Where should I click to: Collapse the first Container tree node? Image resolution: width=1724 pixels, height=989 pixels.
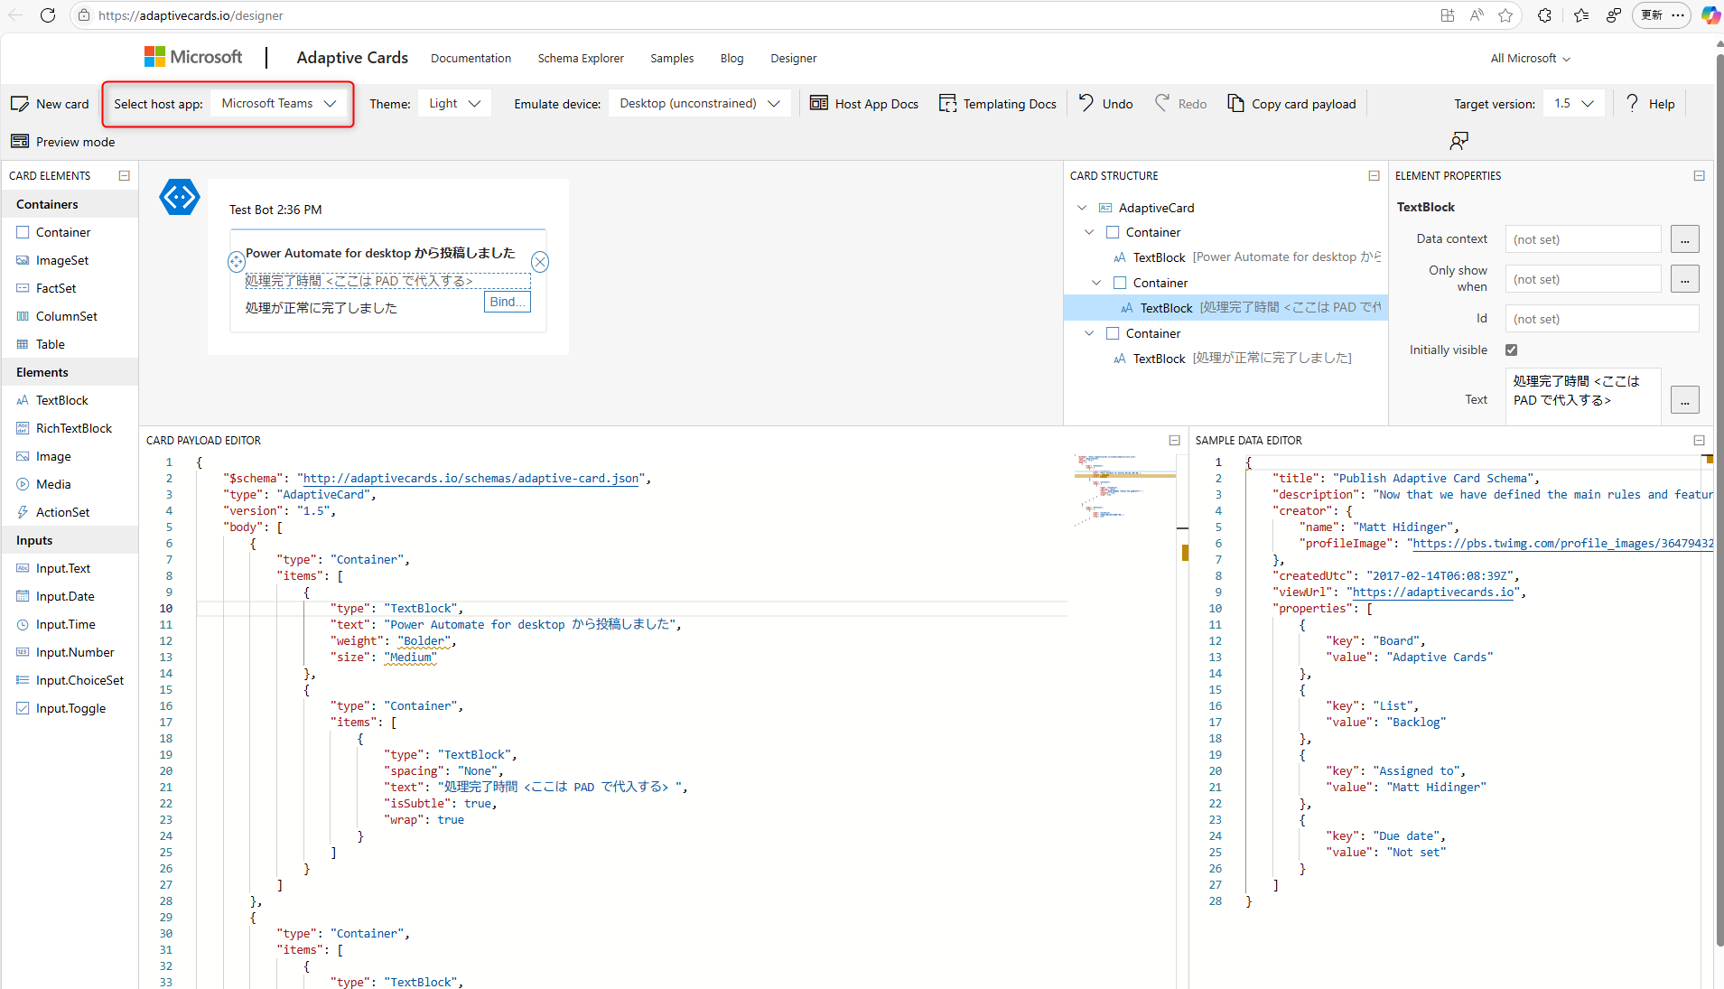1089,232
